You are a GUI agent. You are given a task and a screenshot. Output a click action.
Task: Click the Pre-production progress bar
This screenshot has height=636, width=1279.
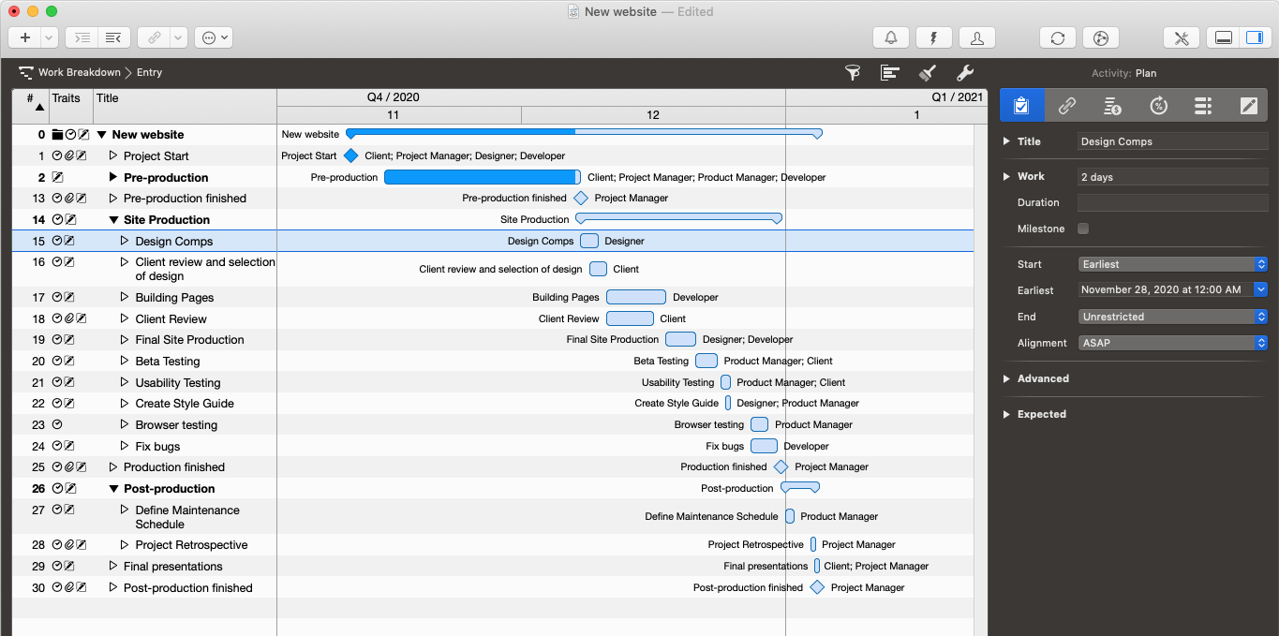tap(483, 176)
